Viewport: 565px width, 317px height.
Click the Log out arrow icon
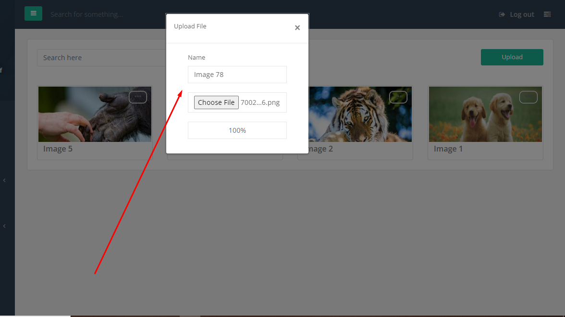(502, 14)
